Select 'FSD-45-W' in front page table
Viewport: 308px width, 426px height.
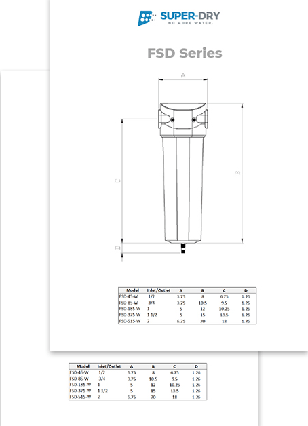pyautogui.click(x=128, y=296)
